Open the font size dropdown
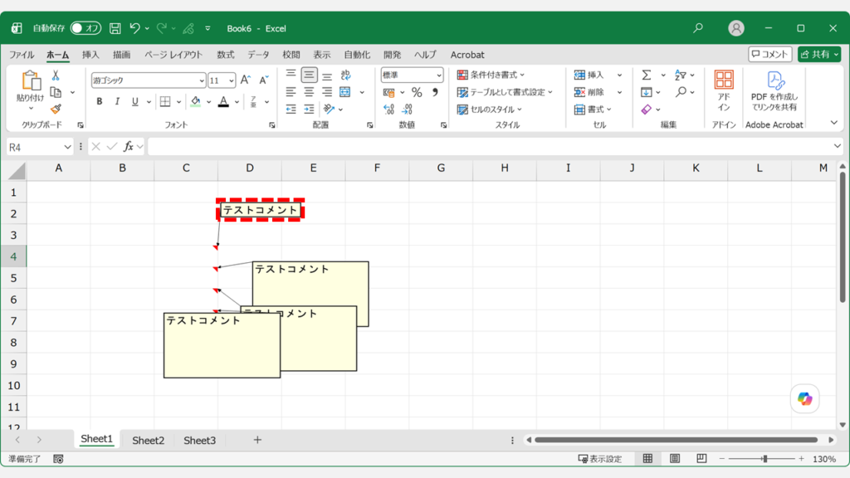 (x=232, y=80)
